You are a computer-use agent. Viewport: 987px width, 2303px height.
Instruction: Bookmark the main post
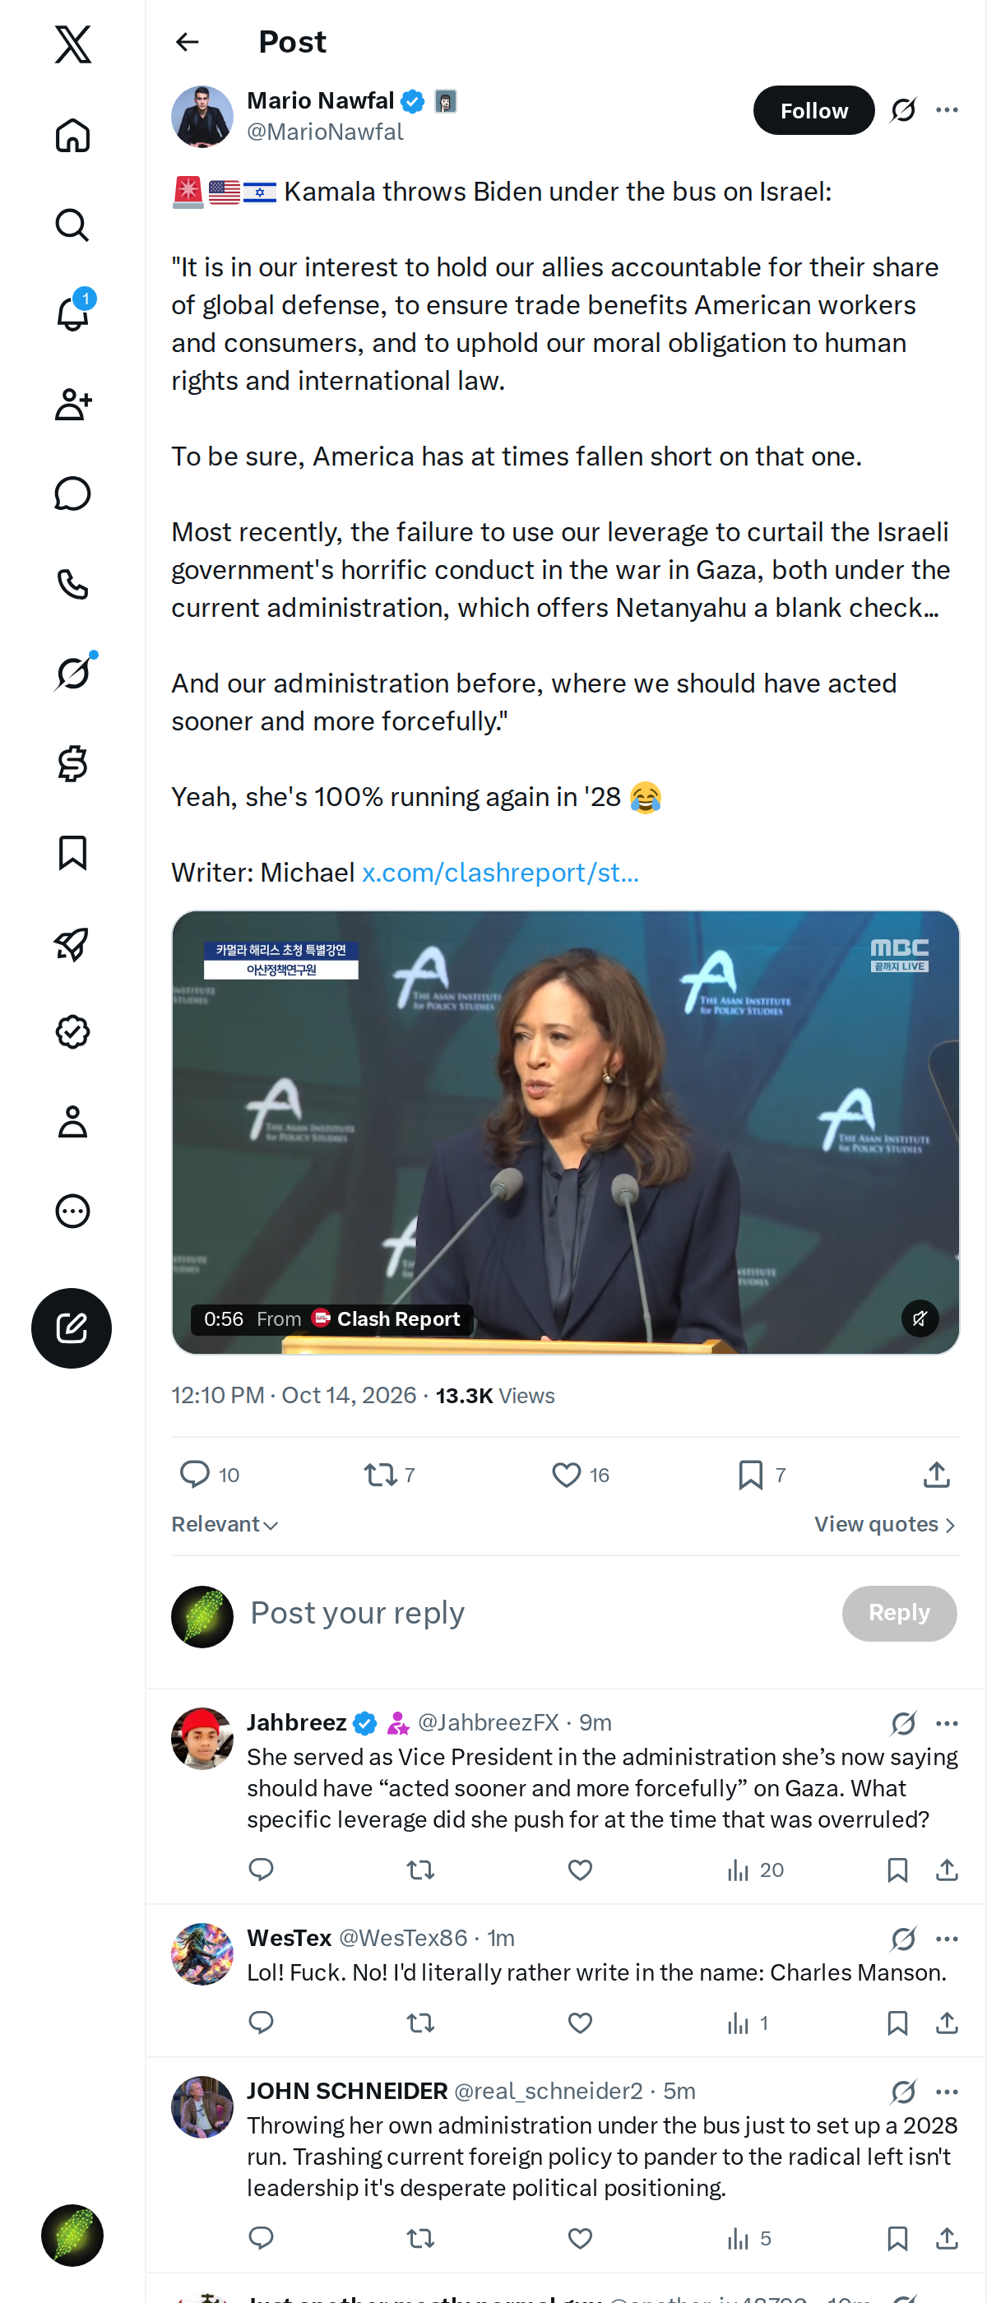pos(751,1474)
